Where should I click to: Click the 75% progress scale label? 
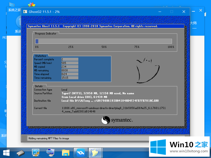click(x=137, y=47)
